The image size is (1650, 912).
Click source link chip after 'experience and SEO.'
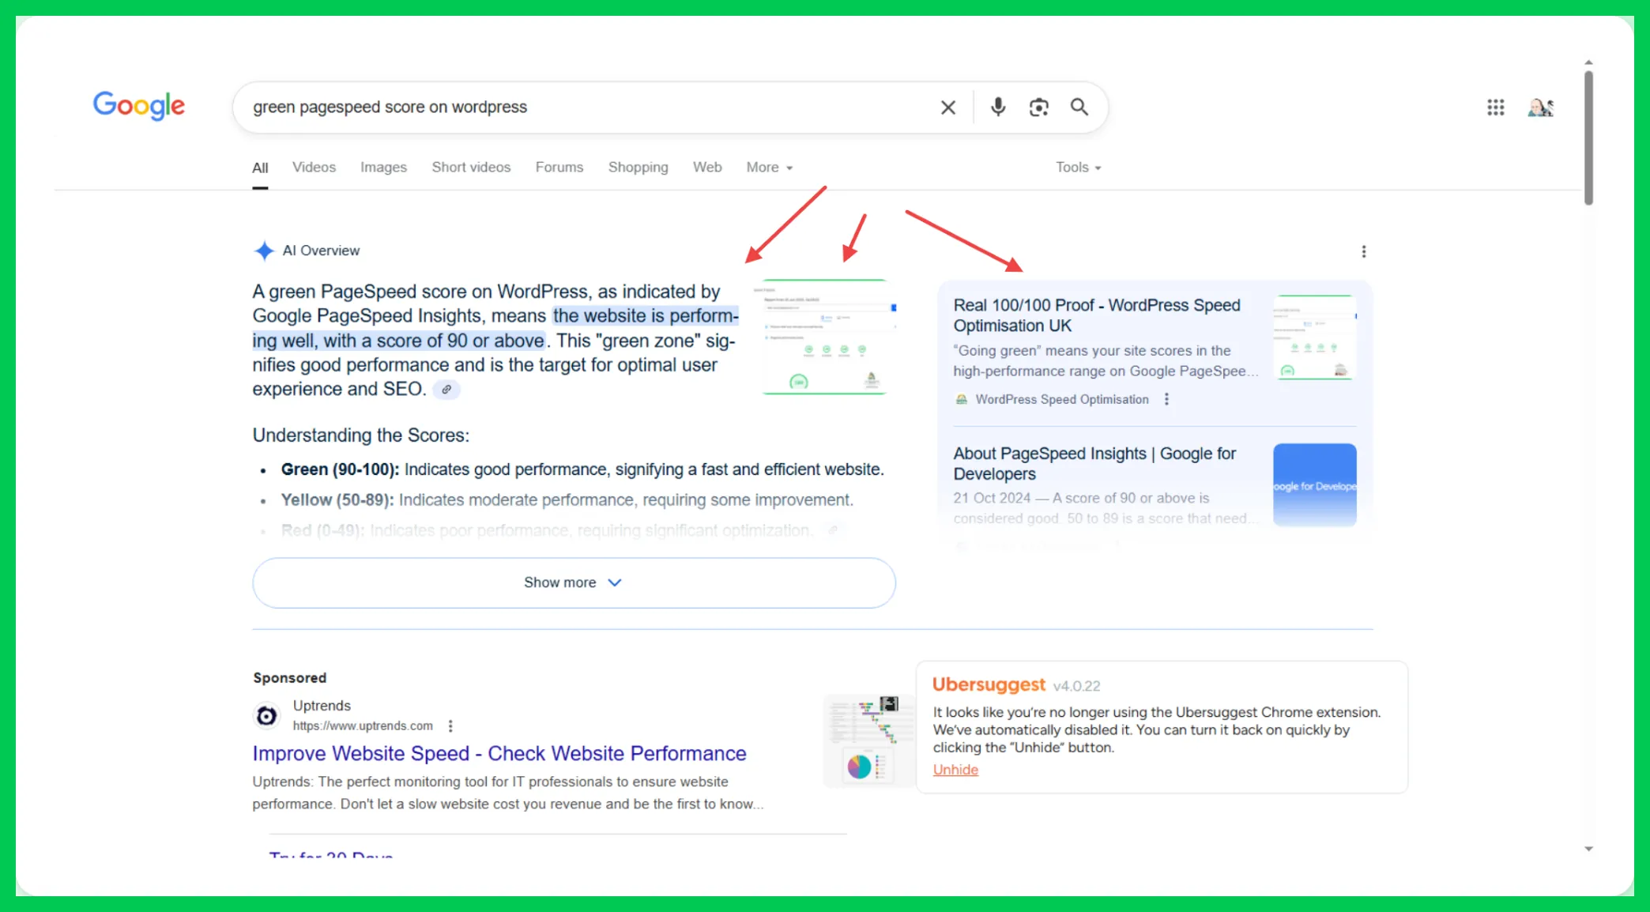tap(446, 390)
